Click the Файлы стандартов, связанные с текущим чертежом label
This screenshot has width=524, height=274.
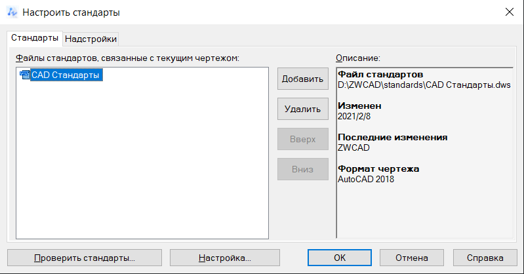127,58
